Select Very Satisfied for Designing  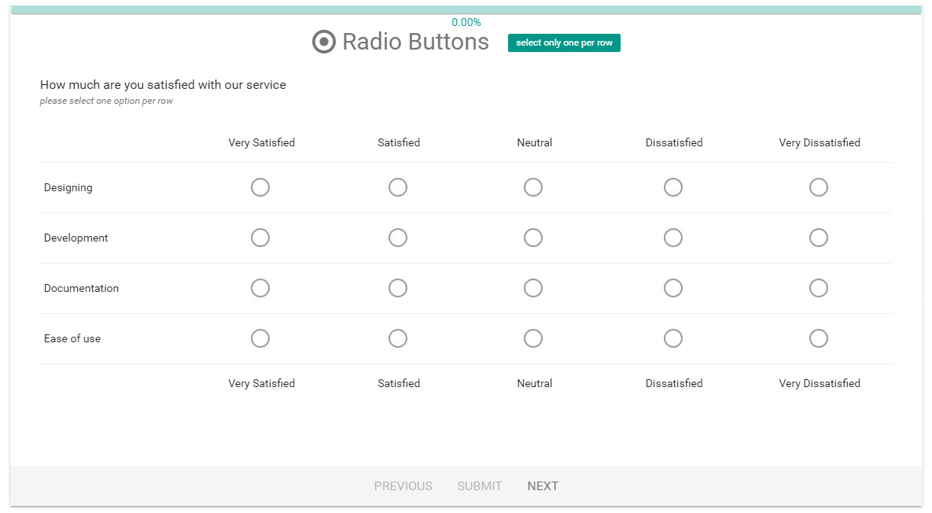tap(260, 187)
